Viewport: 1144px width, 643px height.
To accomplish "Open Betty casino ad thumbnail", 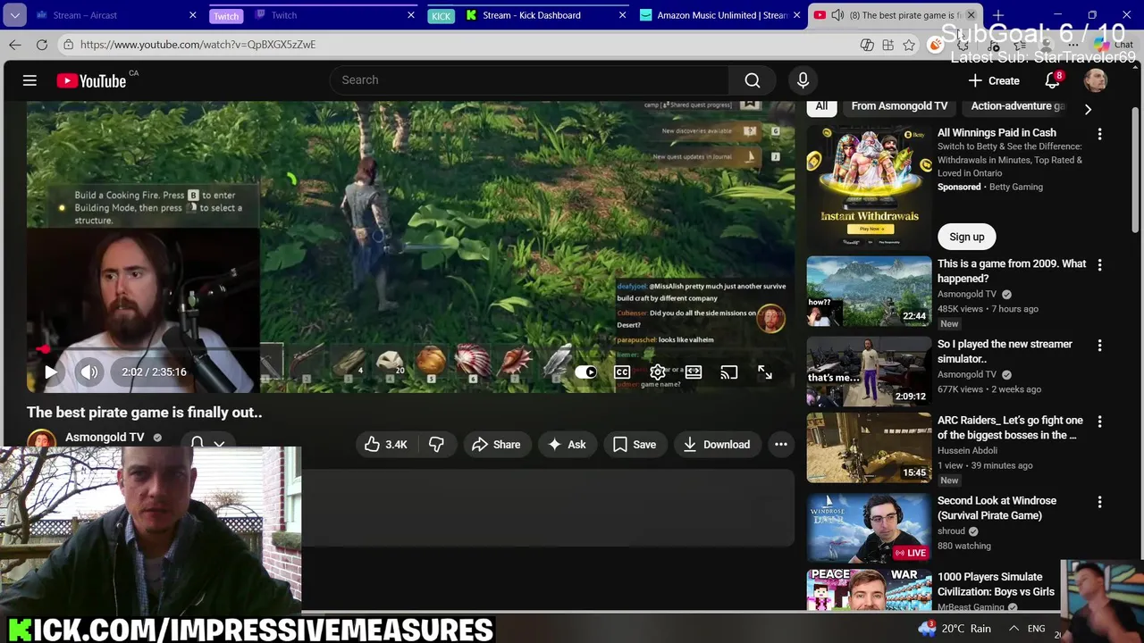I will (869, 186).
